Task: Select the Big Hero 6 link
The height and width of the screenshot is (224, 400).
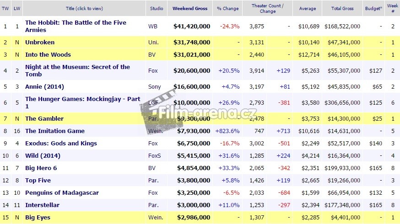Action: [x=41, y=168]
